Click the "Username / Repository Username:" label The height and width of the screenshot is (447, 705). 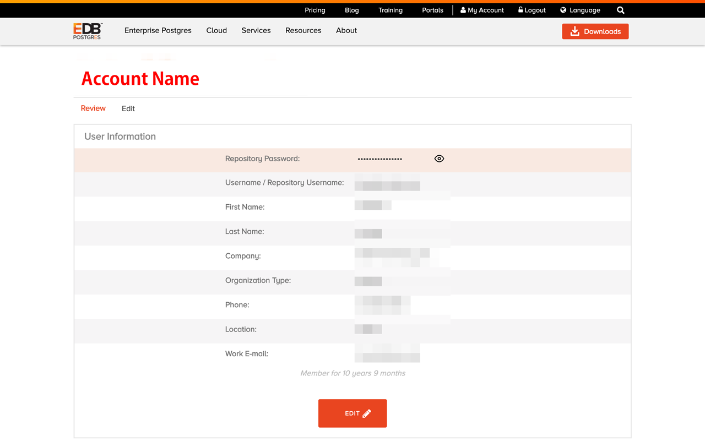pos(285,183)
